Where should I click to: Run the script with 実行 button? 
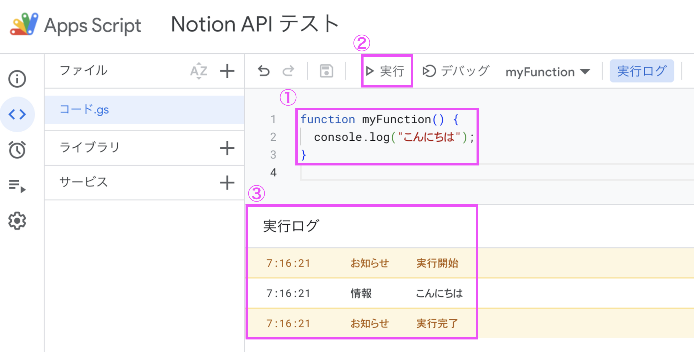pos(385,71)
